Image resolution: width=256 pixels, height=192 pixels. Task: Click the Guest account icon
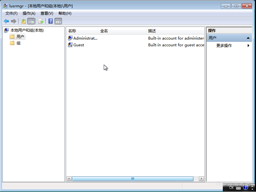click(71, 45)
